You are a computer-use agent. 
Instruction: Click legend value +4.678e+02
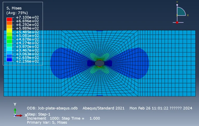pos(27,39)
